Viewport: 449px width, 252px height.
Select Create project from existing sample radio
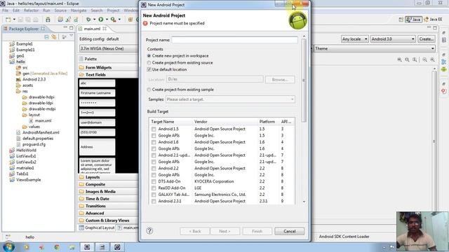coord(149,90)
